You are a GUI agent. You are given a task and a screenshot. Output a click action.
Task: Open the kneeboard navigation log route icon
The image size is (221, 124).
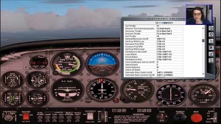[211, 41]
